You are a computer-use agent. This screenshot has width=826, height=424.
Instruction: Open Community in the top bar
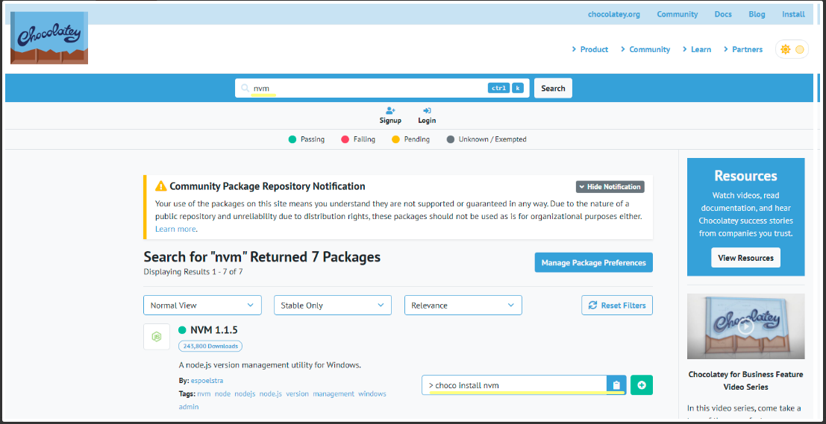(x=678, y=14)
